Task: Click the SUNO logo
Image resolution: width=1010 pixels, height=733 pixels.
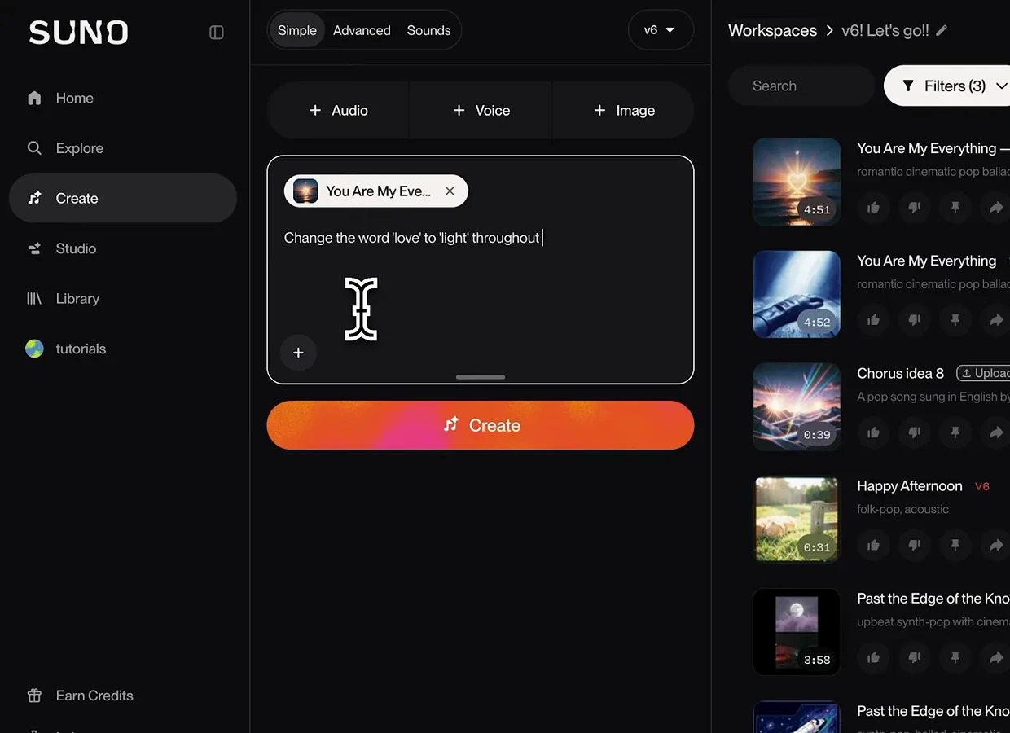Action: [x=79, y=33]
